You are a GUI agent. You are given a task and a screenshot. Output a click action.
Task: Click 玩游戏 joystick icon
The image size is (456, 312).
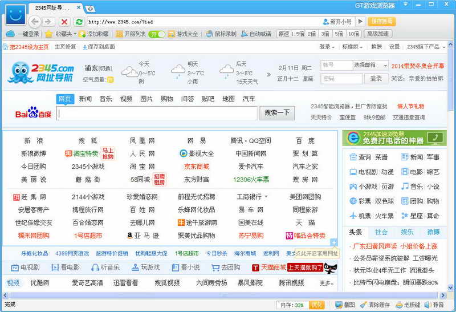pyautogui.click(x=135, y=268)
